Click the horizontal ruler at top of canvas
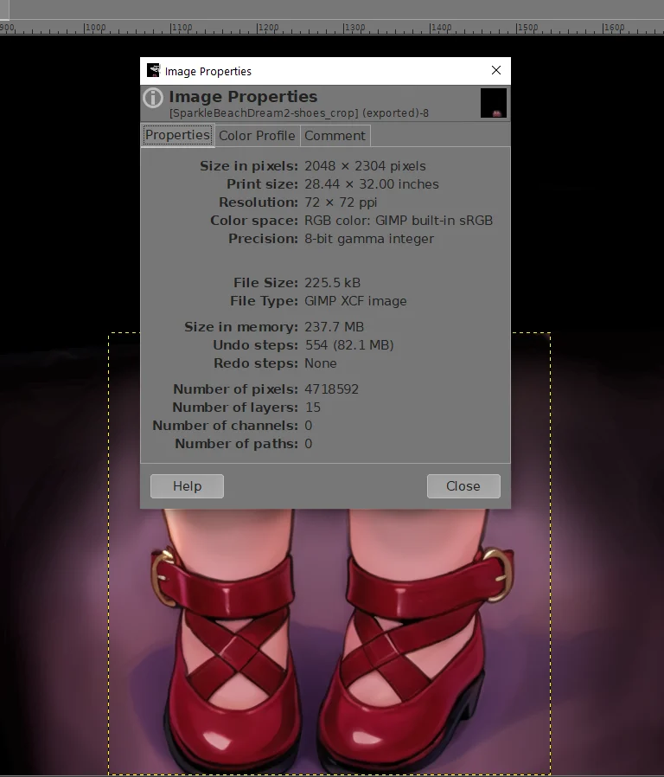 tap(332, 28)
